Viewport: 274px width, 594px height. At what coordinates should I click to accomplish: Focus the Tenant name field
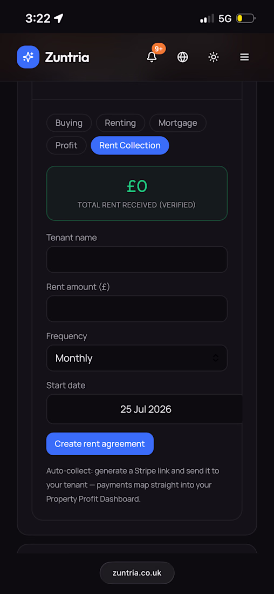[x=137, y=260]
